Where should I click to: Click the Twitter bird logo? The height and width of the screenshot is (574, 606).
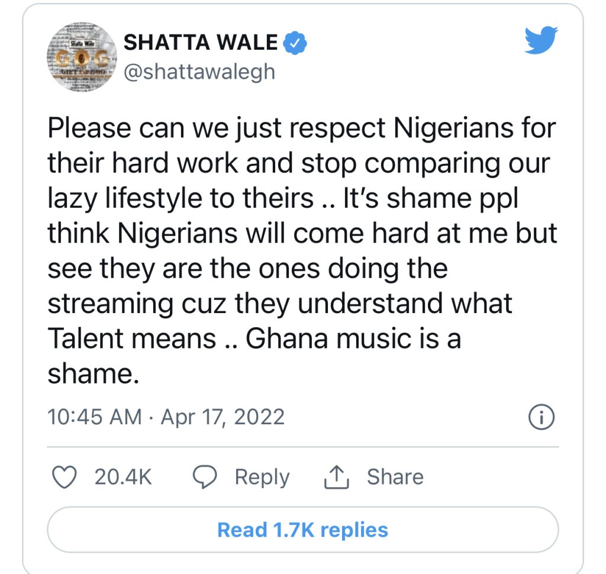(541, 42)
